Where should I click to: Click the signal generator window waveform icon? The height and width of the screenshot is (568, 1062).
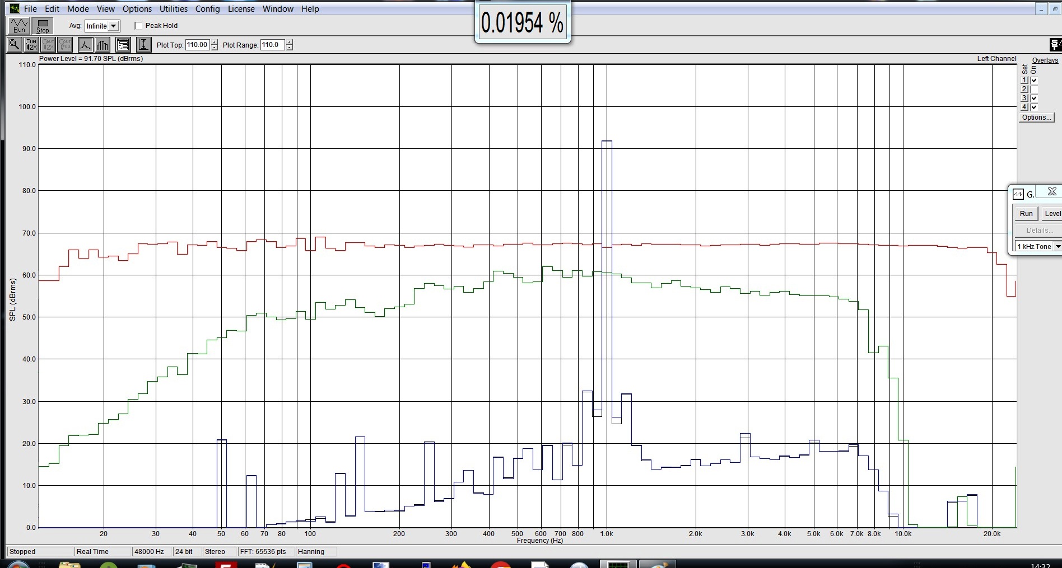1018,194
